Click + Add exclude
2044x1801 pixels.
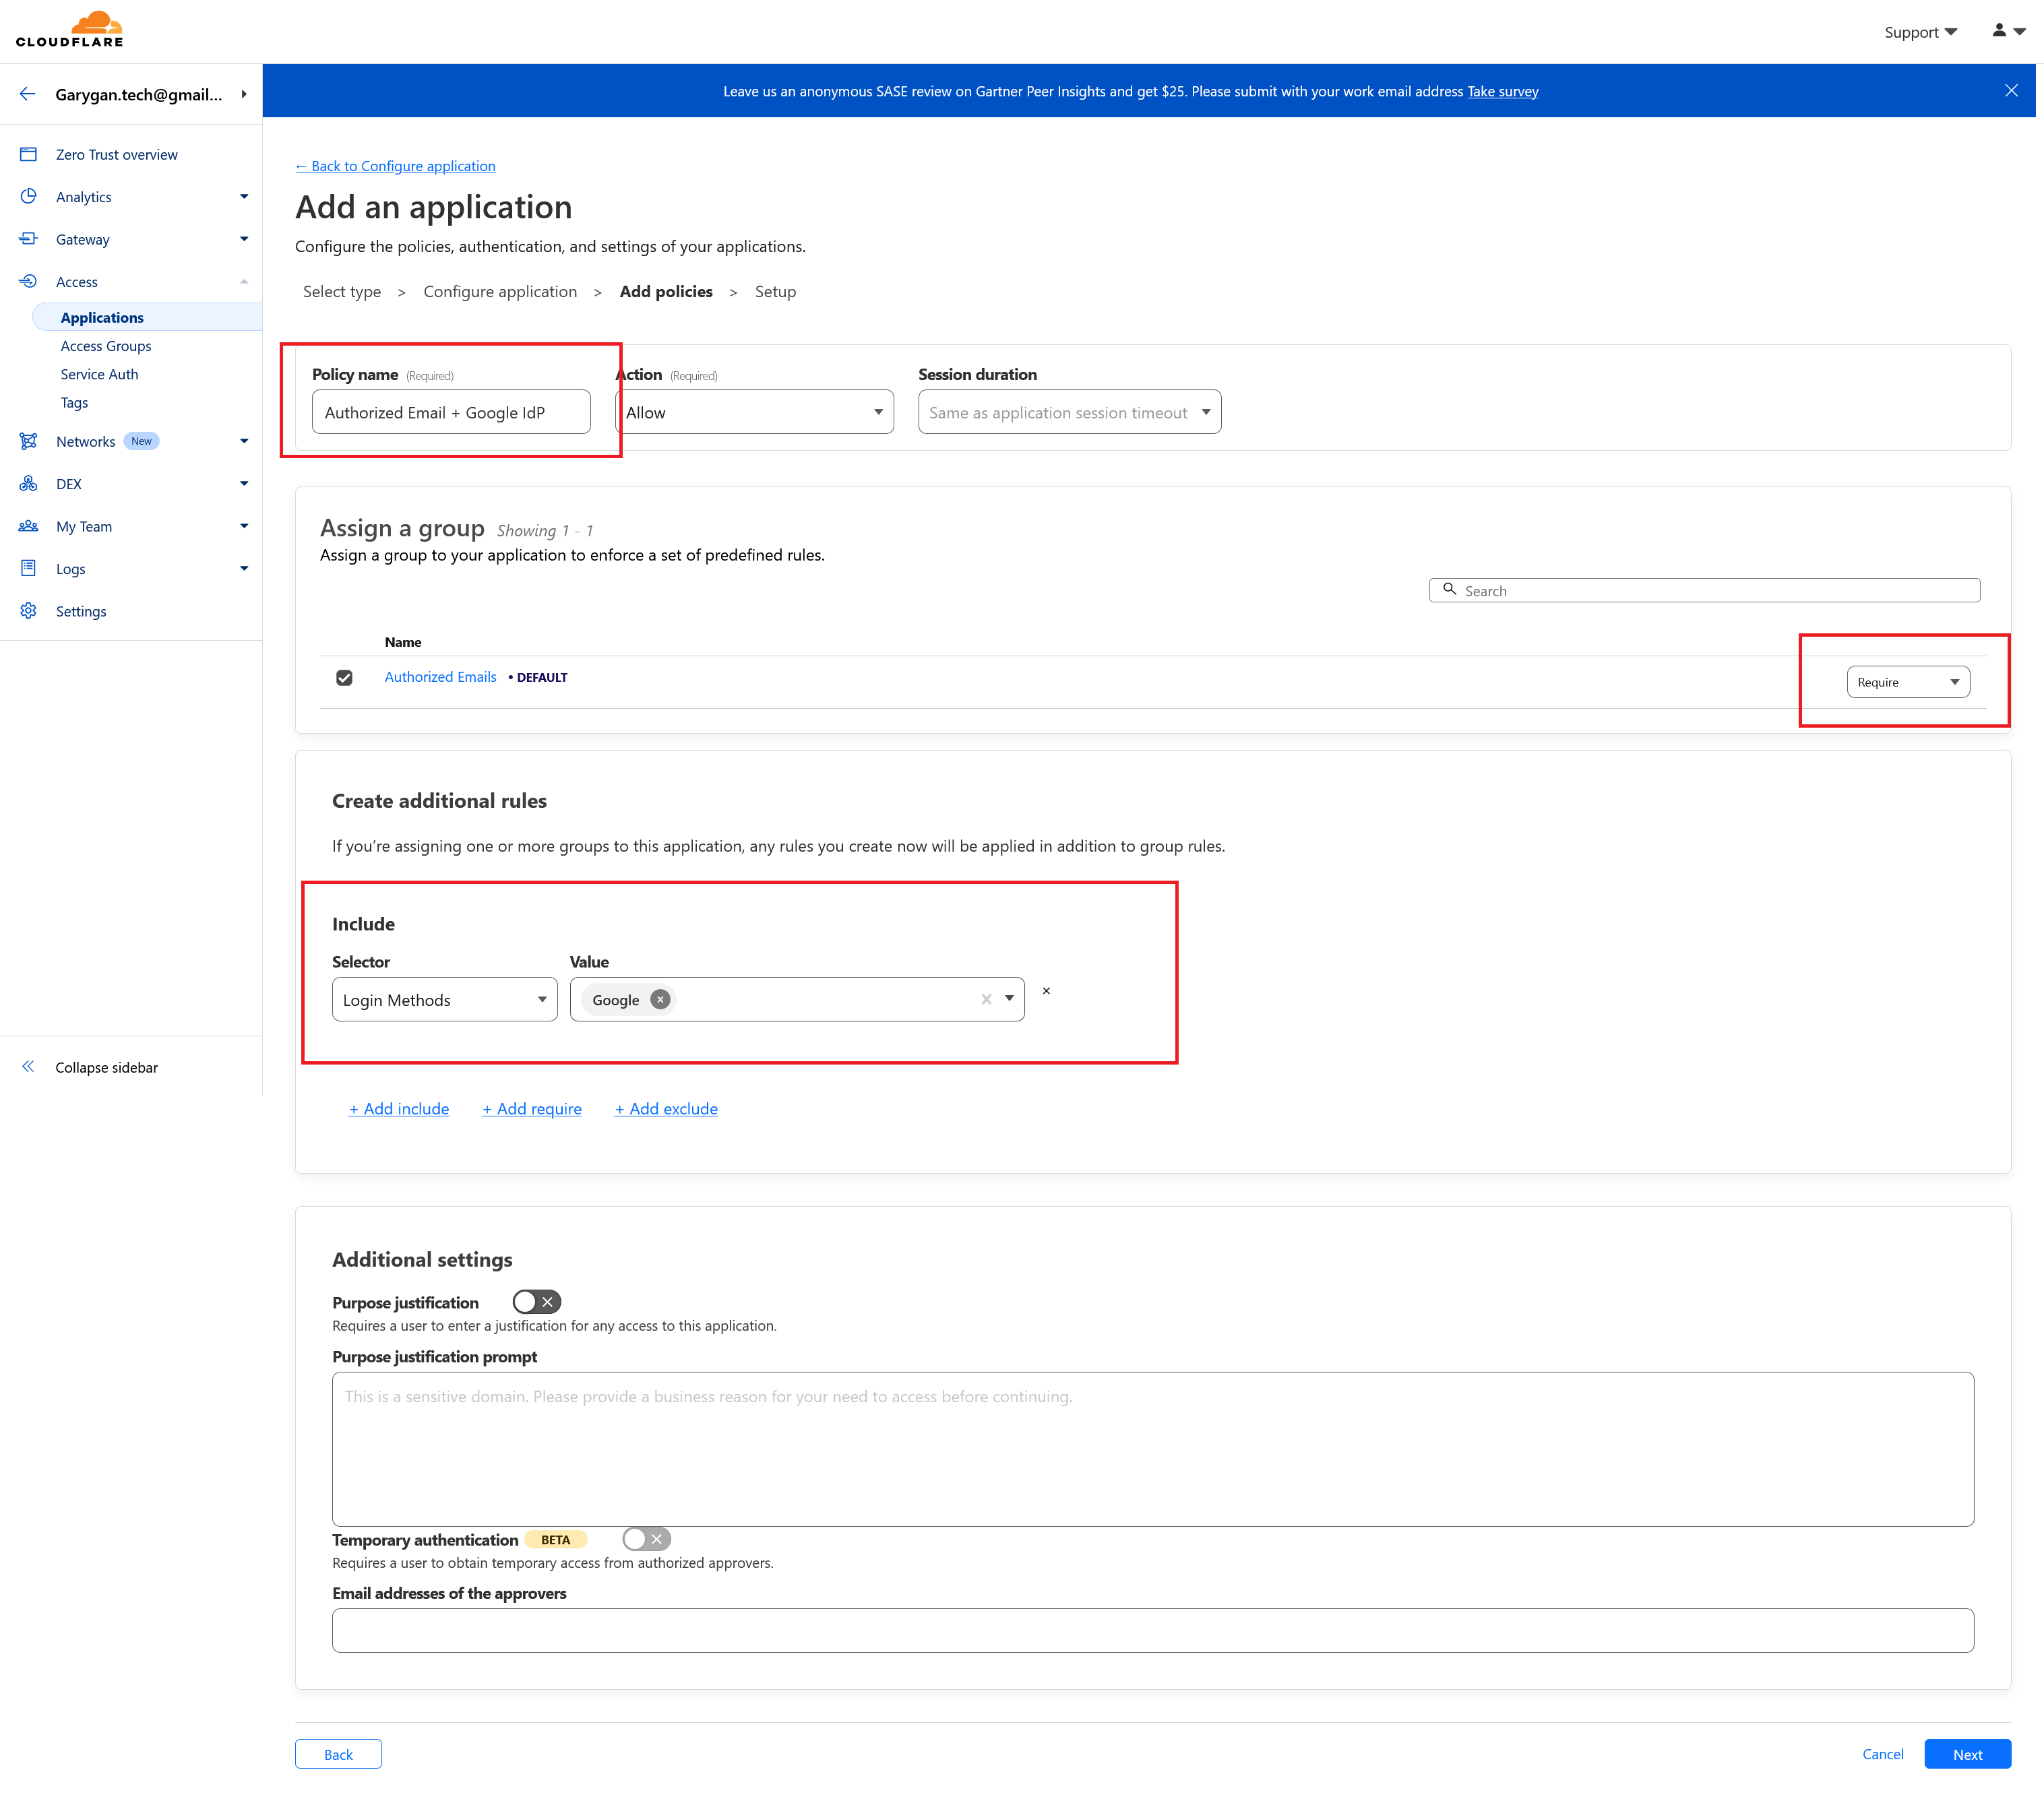[666, 1108]
